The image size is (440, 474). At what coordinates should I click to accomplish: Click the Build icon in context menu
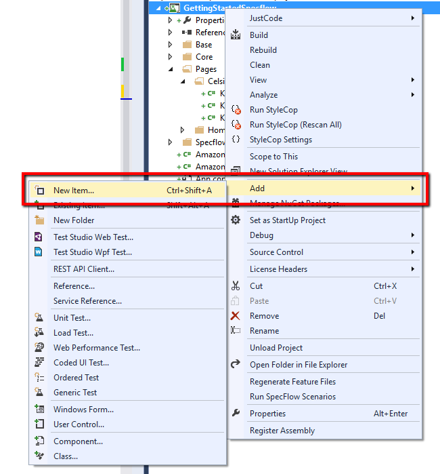pos(236,35)
